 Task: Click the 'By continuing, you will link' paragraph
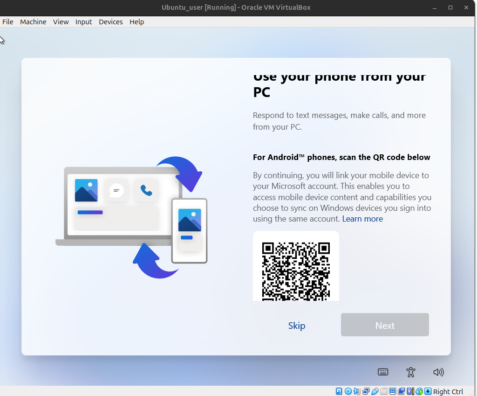342,197
